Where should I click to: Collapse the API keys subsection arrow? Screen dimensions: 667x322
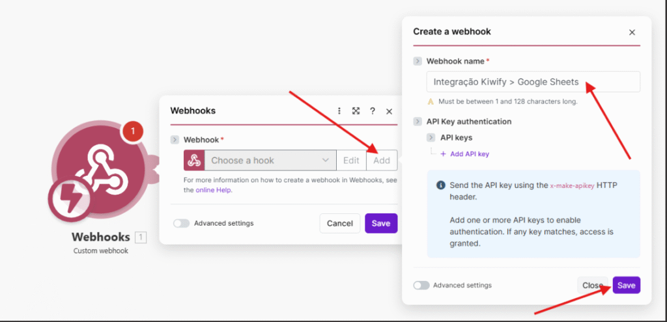pyautogui.click(x=431, y=138)
